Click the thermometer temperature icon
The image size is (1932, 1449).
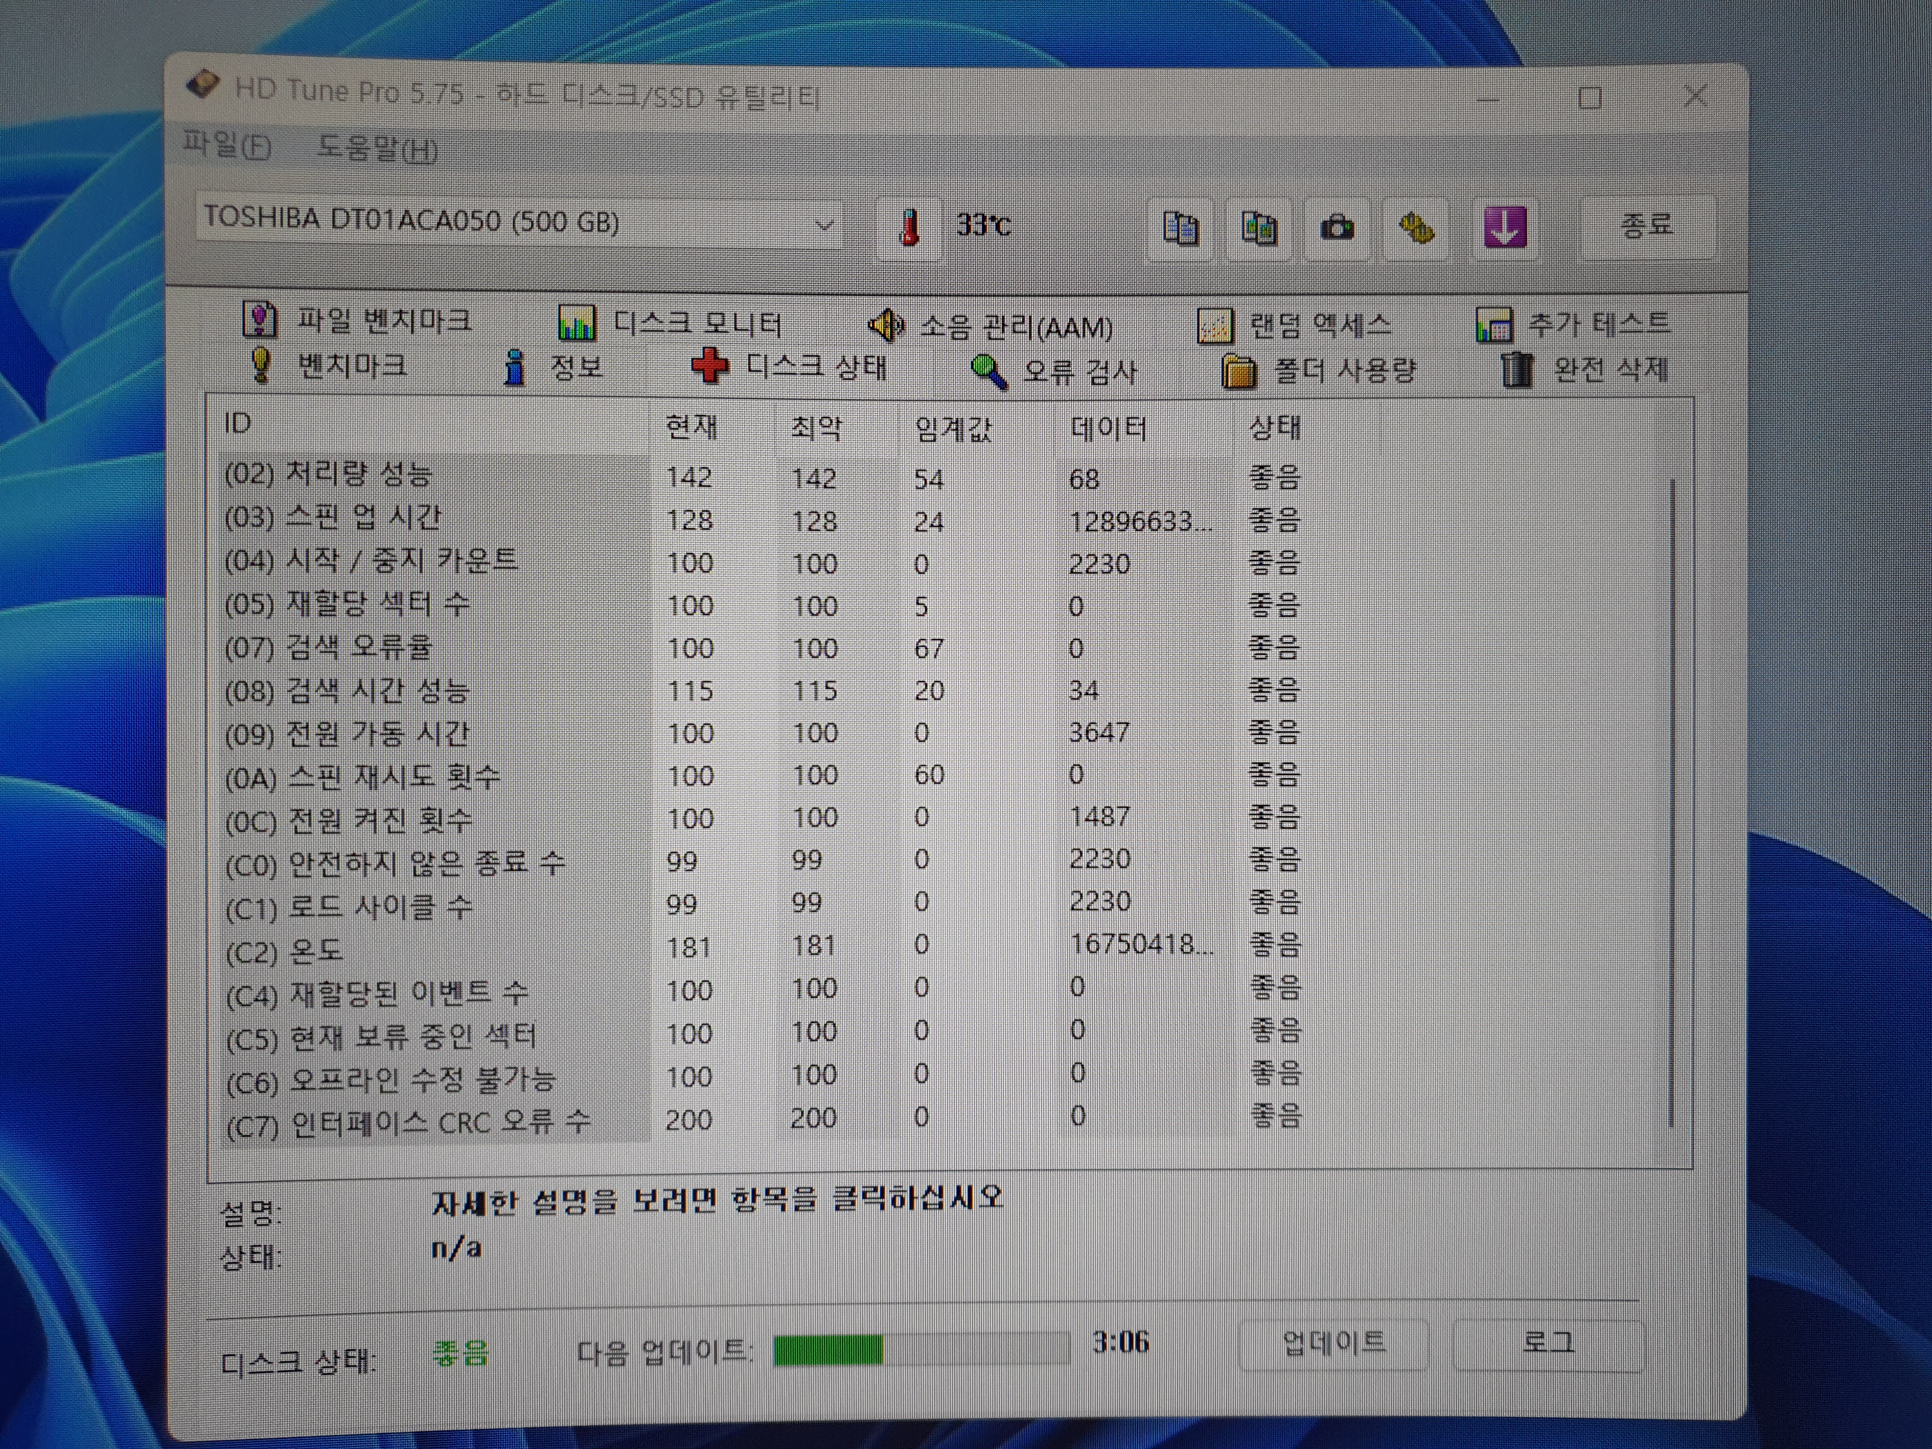[x=909, y=228]
